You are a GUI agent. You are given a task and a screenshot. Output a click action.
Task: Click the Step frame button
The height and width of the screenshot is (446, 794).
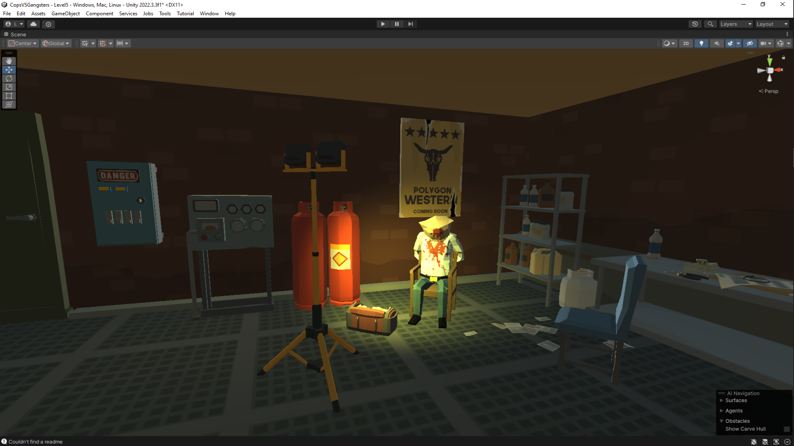[410, 24]
